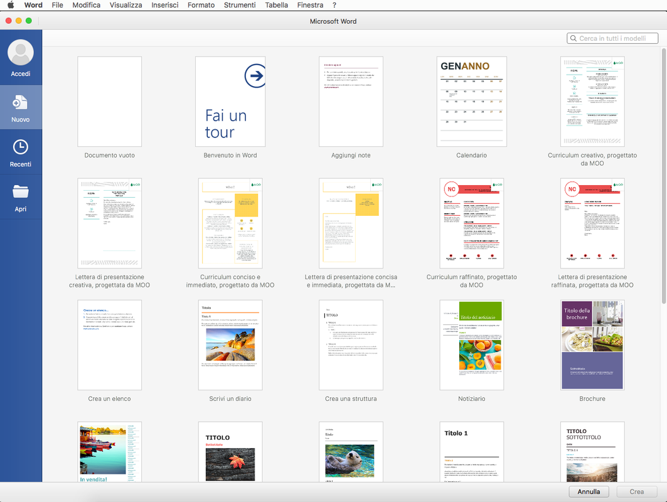Select the TITOLO SOTTOTITOLO template thumbnail
The image size is (667, 502).
(592, 452)
